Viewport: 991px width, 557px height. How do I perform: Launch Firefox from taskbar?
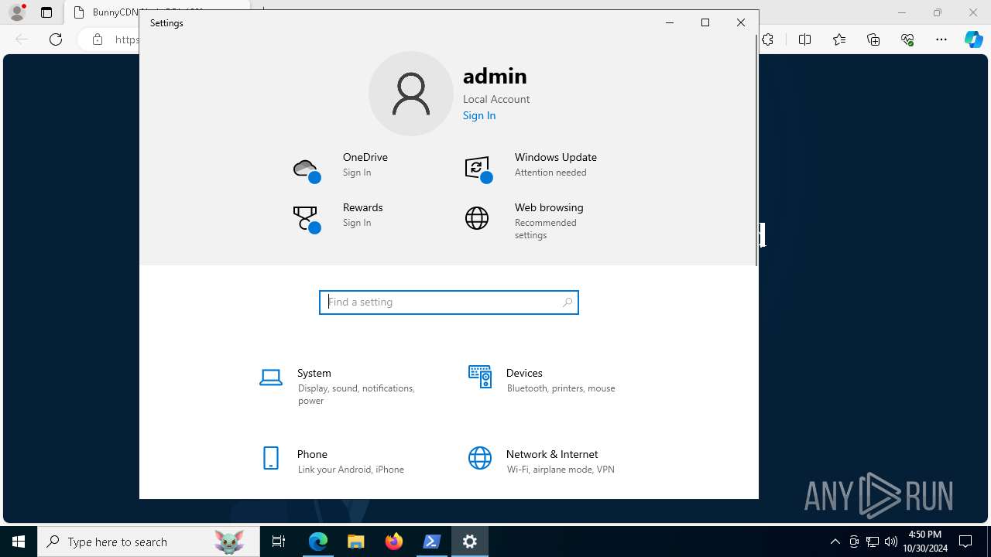pos(394,542)
